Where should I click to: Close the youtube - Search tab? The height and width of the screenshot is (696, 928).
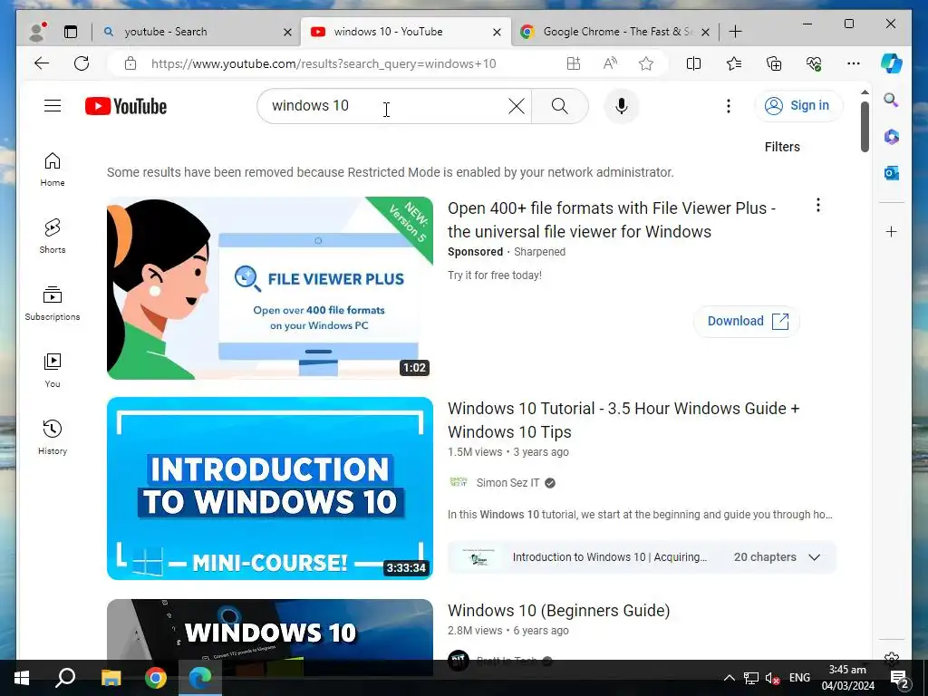(x=287, y=32)
